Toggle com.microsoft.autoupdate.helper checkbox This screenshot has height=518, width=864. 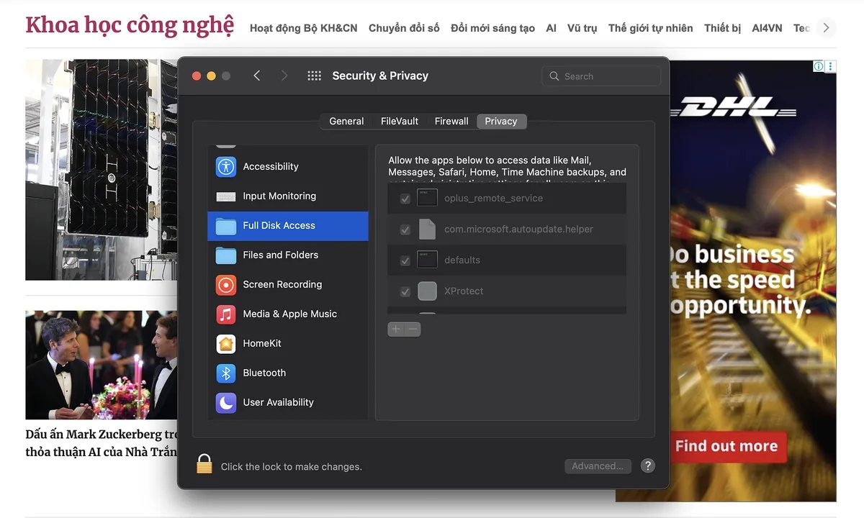pos(405,230)
